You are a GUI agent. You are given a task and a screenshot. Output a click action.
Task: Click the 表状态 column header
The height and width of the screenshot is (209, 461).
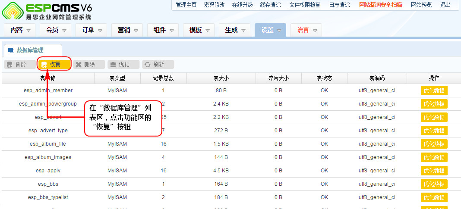(x=325, y=78)
